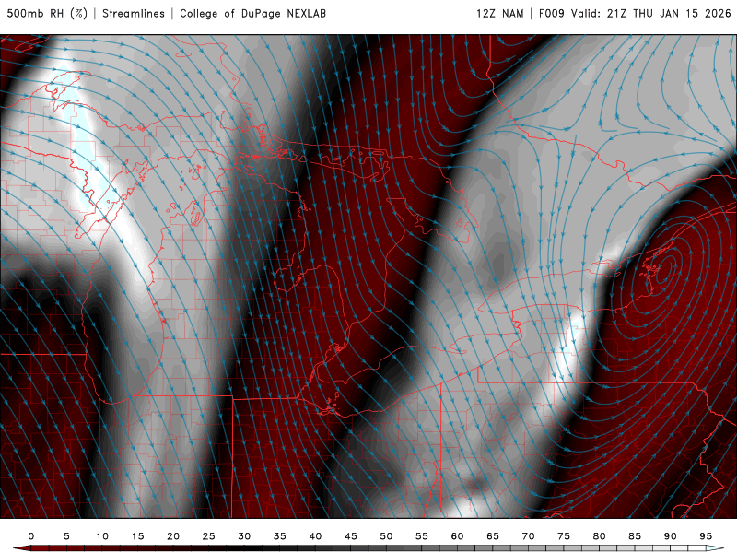This screenshot has height=553, width=737.
Task: Select the "95" legend value
Action: pyautogui.click(x=706, y=536)
